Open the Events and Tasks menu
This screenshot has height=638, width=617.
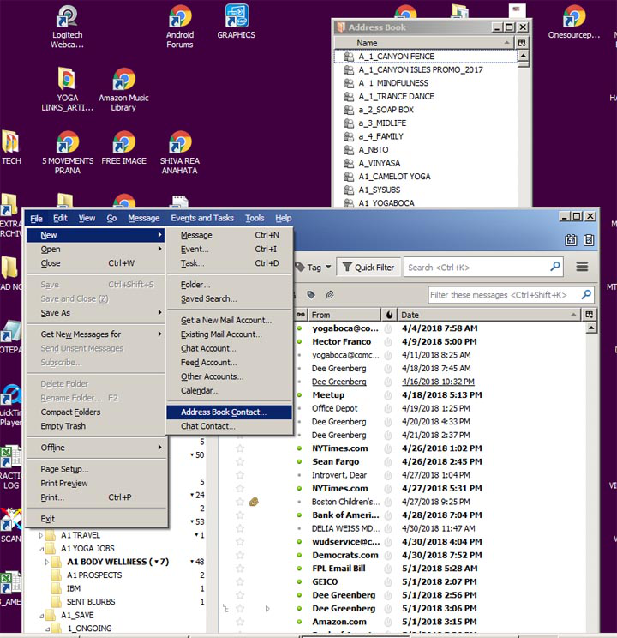(202, 218)
